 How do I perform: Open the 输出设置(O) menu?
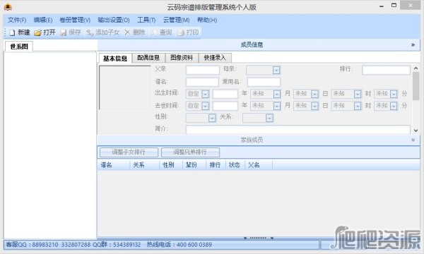114,20
